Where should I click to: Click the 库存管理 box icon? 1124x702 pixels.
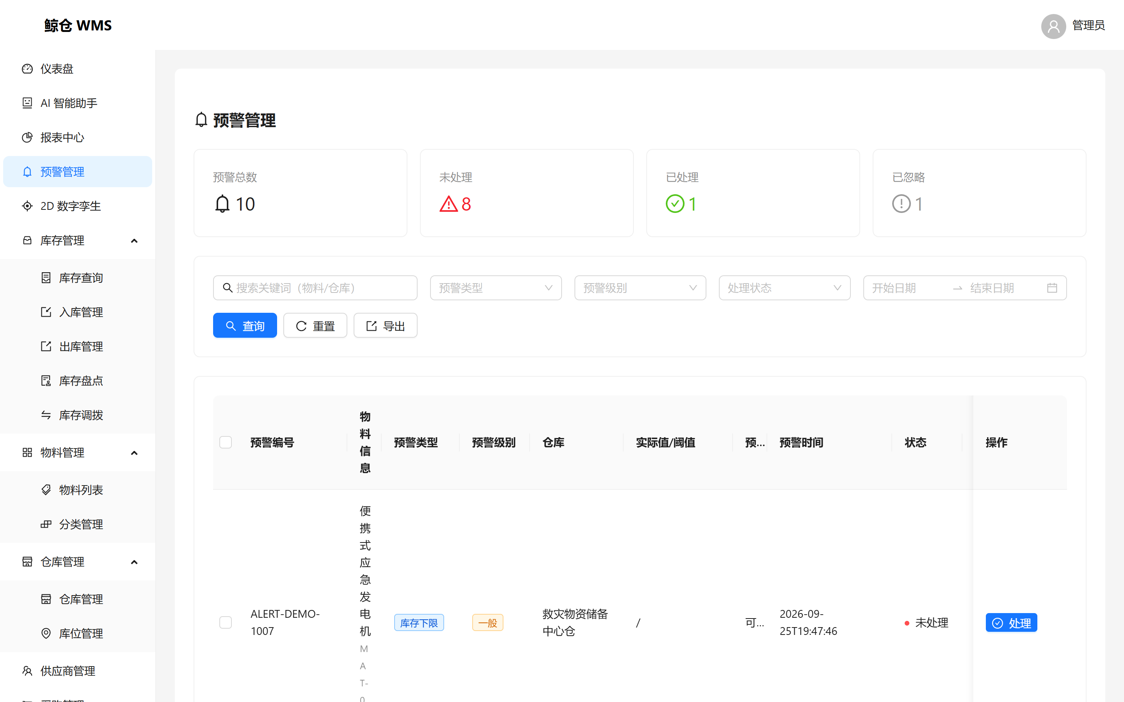[x=27, y=241]
